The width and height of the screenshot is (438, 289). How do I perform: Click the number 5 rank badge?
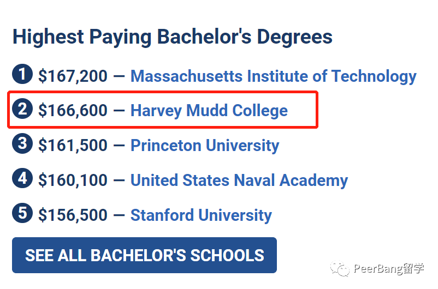[x=22, y=213]
